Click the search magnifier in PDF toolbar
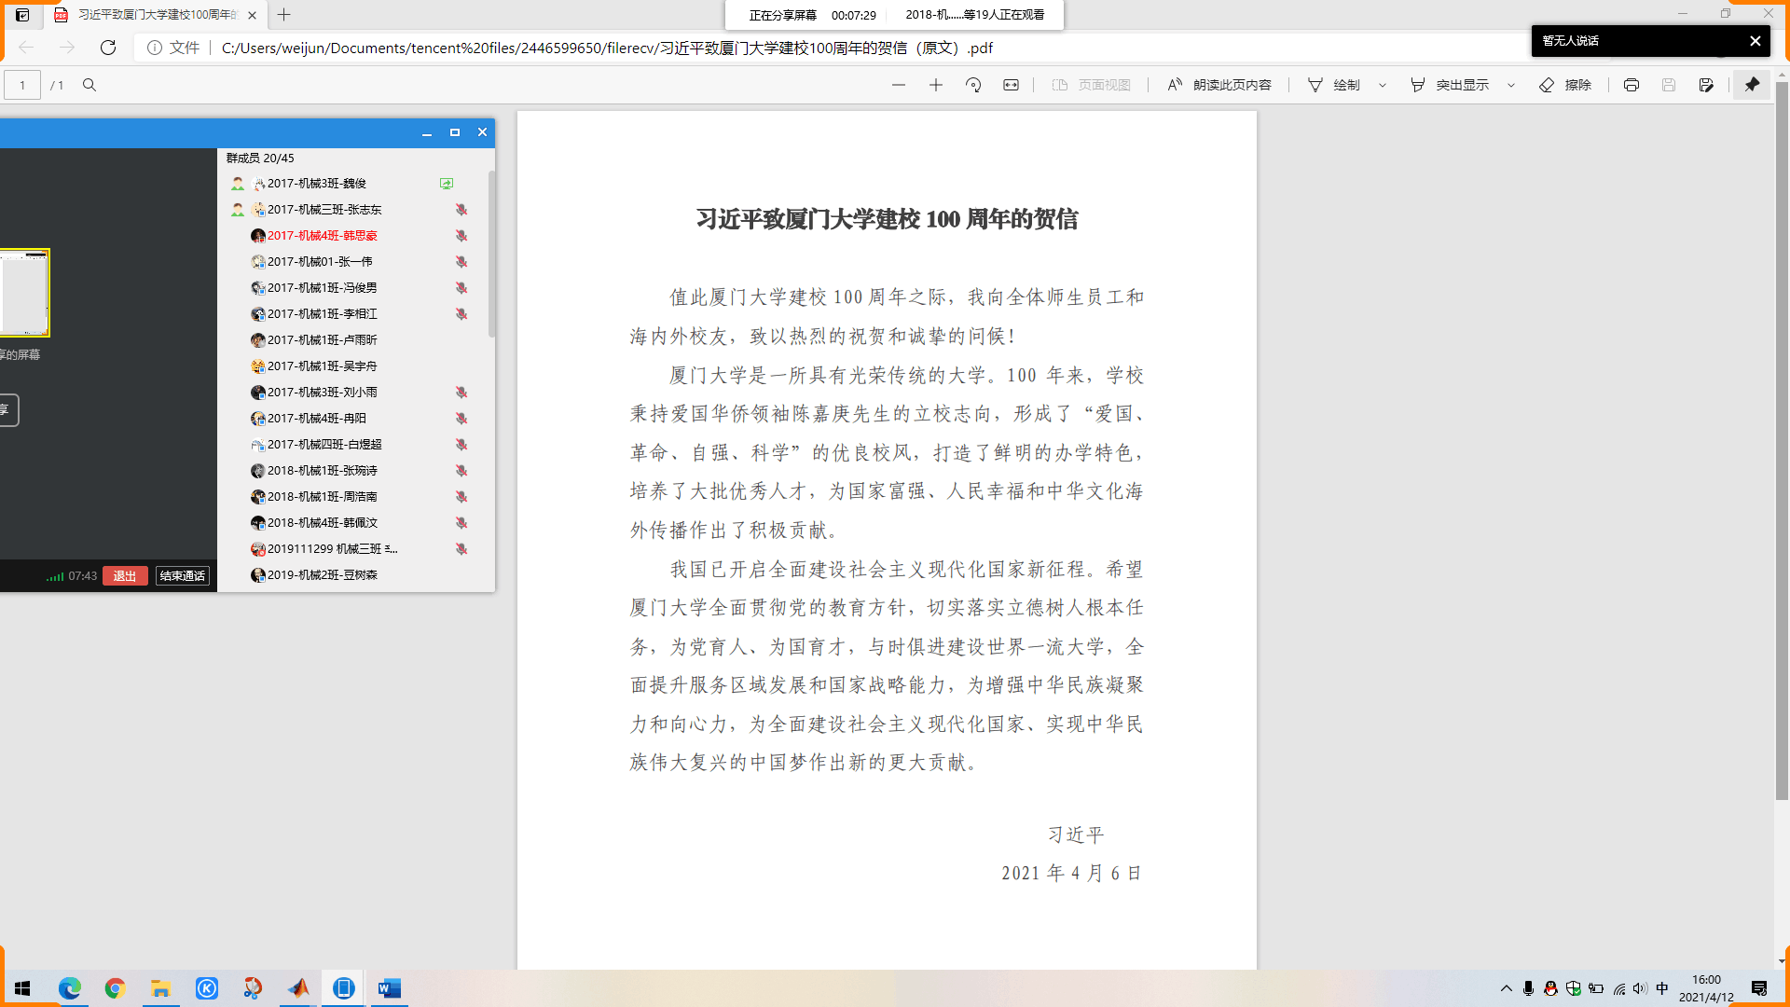The height and width of the screenshot is (1007, 1790). (89, 85)
